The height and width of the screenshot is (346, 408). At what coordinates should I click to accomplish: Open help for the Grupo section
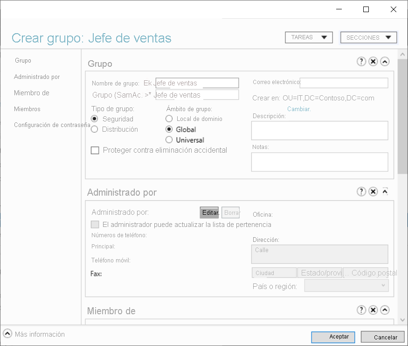click(x=361, y=61)
